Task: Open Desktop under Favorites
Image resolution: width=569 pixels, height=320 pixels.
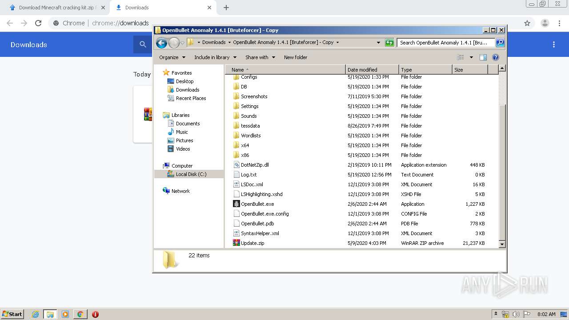Action: 184,81
